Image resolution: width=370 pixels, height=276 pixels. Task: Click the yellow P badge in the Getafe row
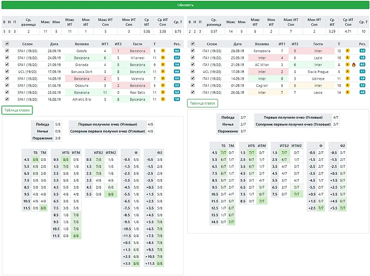[163, 51]
